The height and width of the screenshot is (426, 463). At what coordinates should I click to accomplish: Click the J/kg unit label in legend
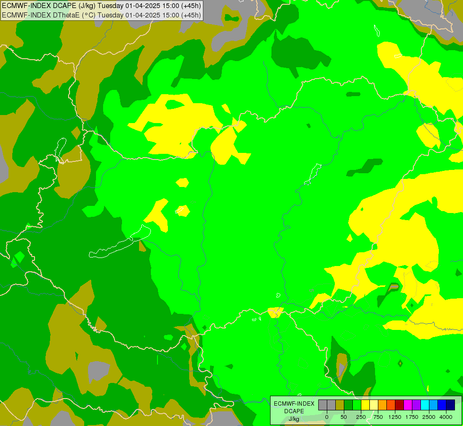pyautogui.click(x=294, y=419)
